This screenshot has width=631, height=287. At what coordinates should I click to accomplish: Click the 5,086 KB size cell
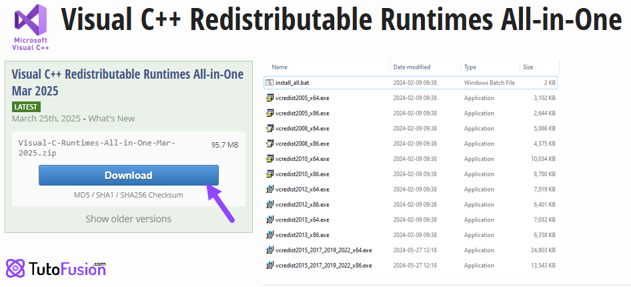544,128
